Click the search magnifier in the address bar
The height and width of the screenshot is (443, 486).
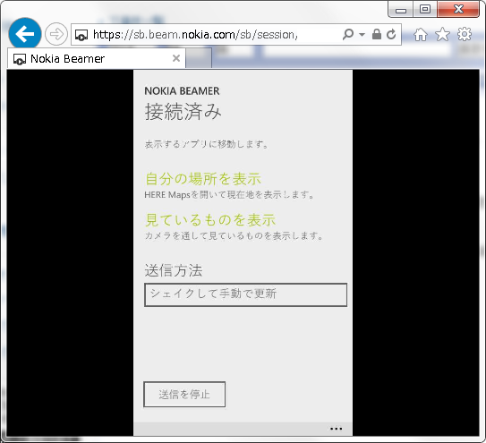[x=348, y=34]
